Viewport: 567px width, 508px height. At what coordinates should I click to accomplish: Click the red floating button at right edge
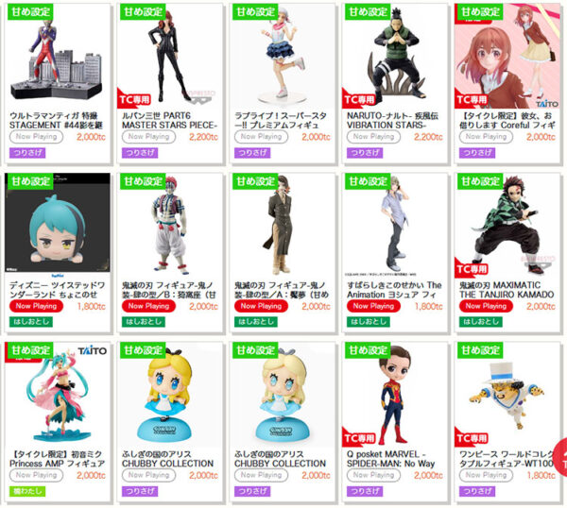(x=560, y=456)
